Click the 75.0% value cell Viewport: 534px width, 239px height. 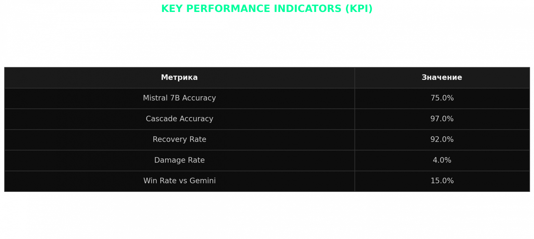click(x=442, y=98)
